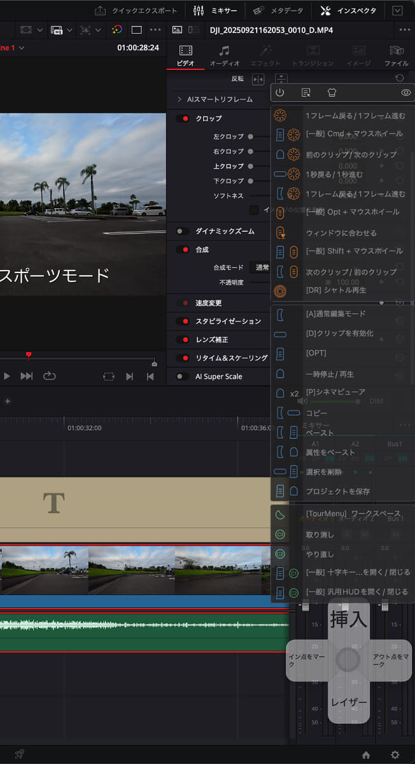Viewport: 415px width, 764px height.
Task: Click the アウト点をマーク overlay button
Action: tap(391, 660)
